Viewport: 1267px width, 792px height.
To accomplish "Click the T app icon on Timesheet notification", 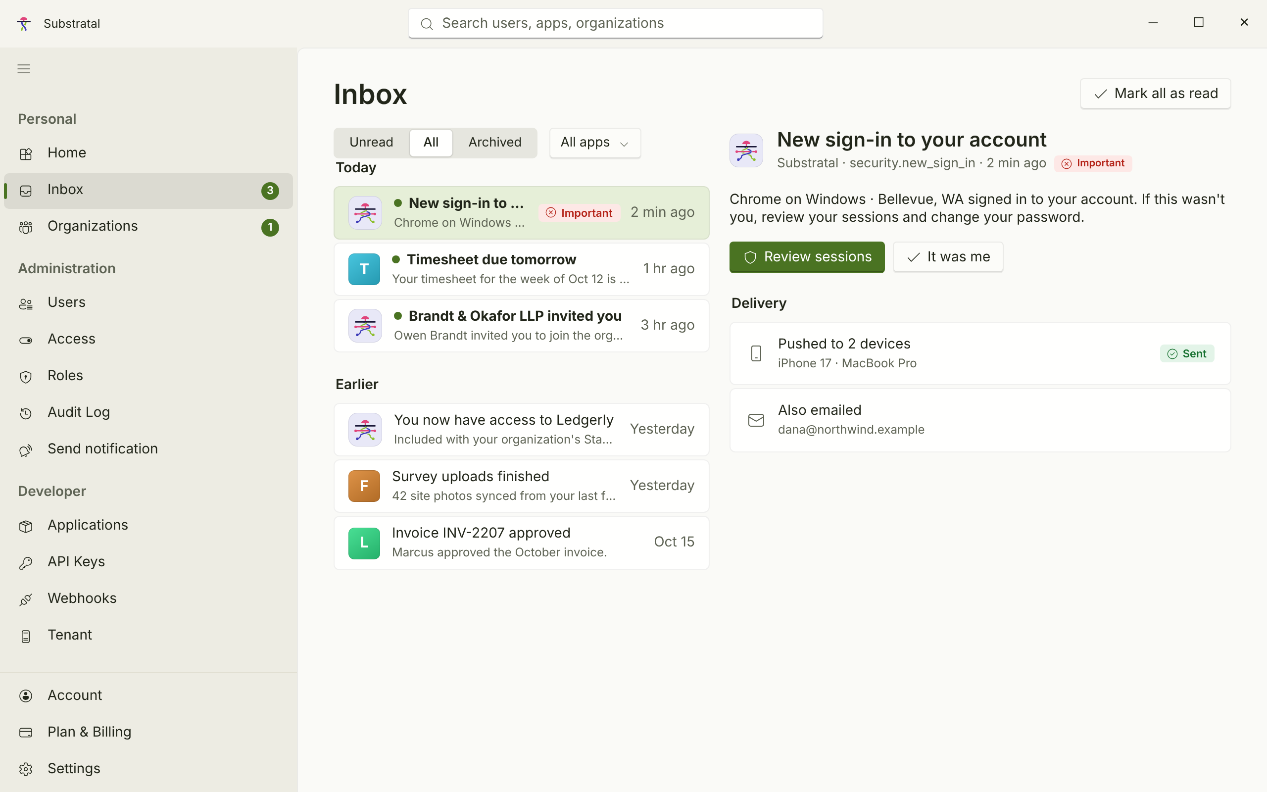I will tap(364, 269).
